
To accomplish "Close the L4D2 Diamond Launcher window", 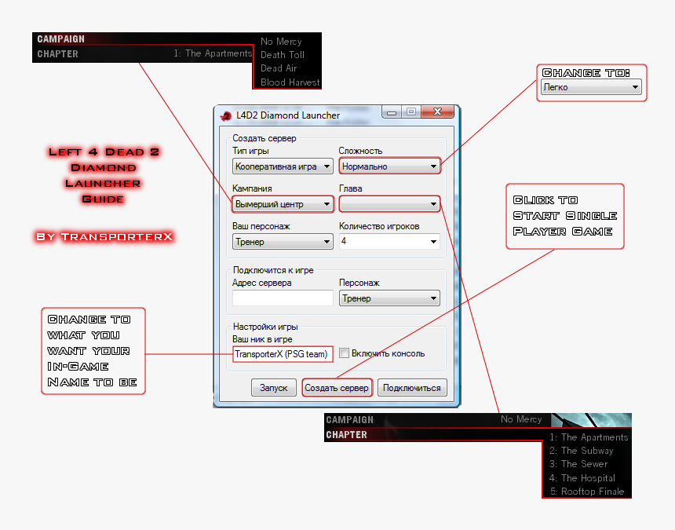I will pyautogui.click(x=437, y=112).
